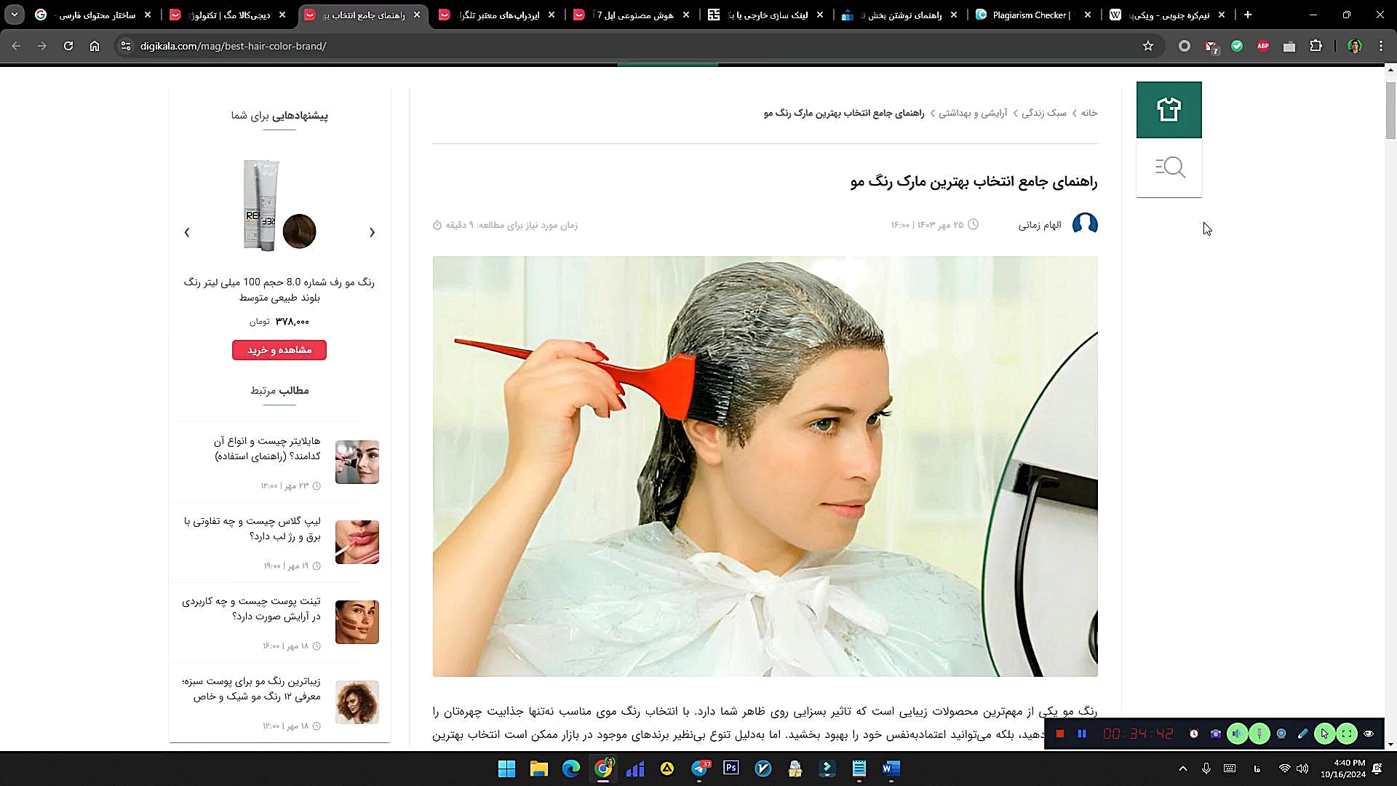The height and width of the screenshot is (786, 1397).
Task: Open the green t-shirt category icon
Action: 1169,110
